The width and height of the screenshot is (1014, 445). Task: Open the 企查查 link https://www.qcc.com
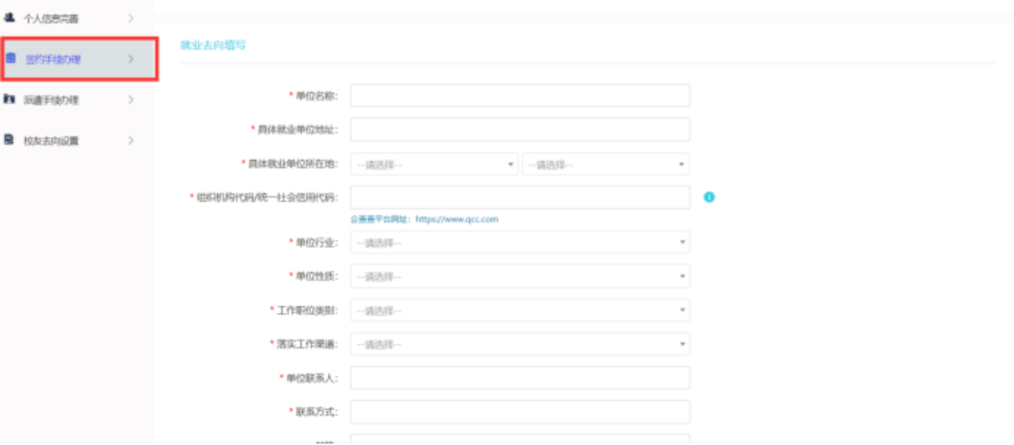(x=456, y=219)
